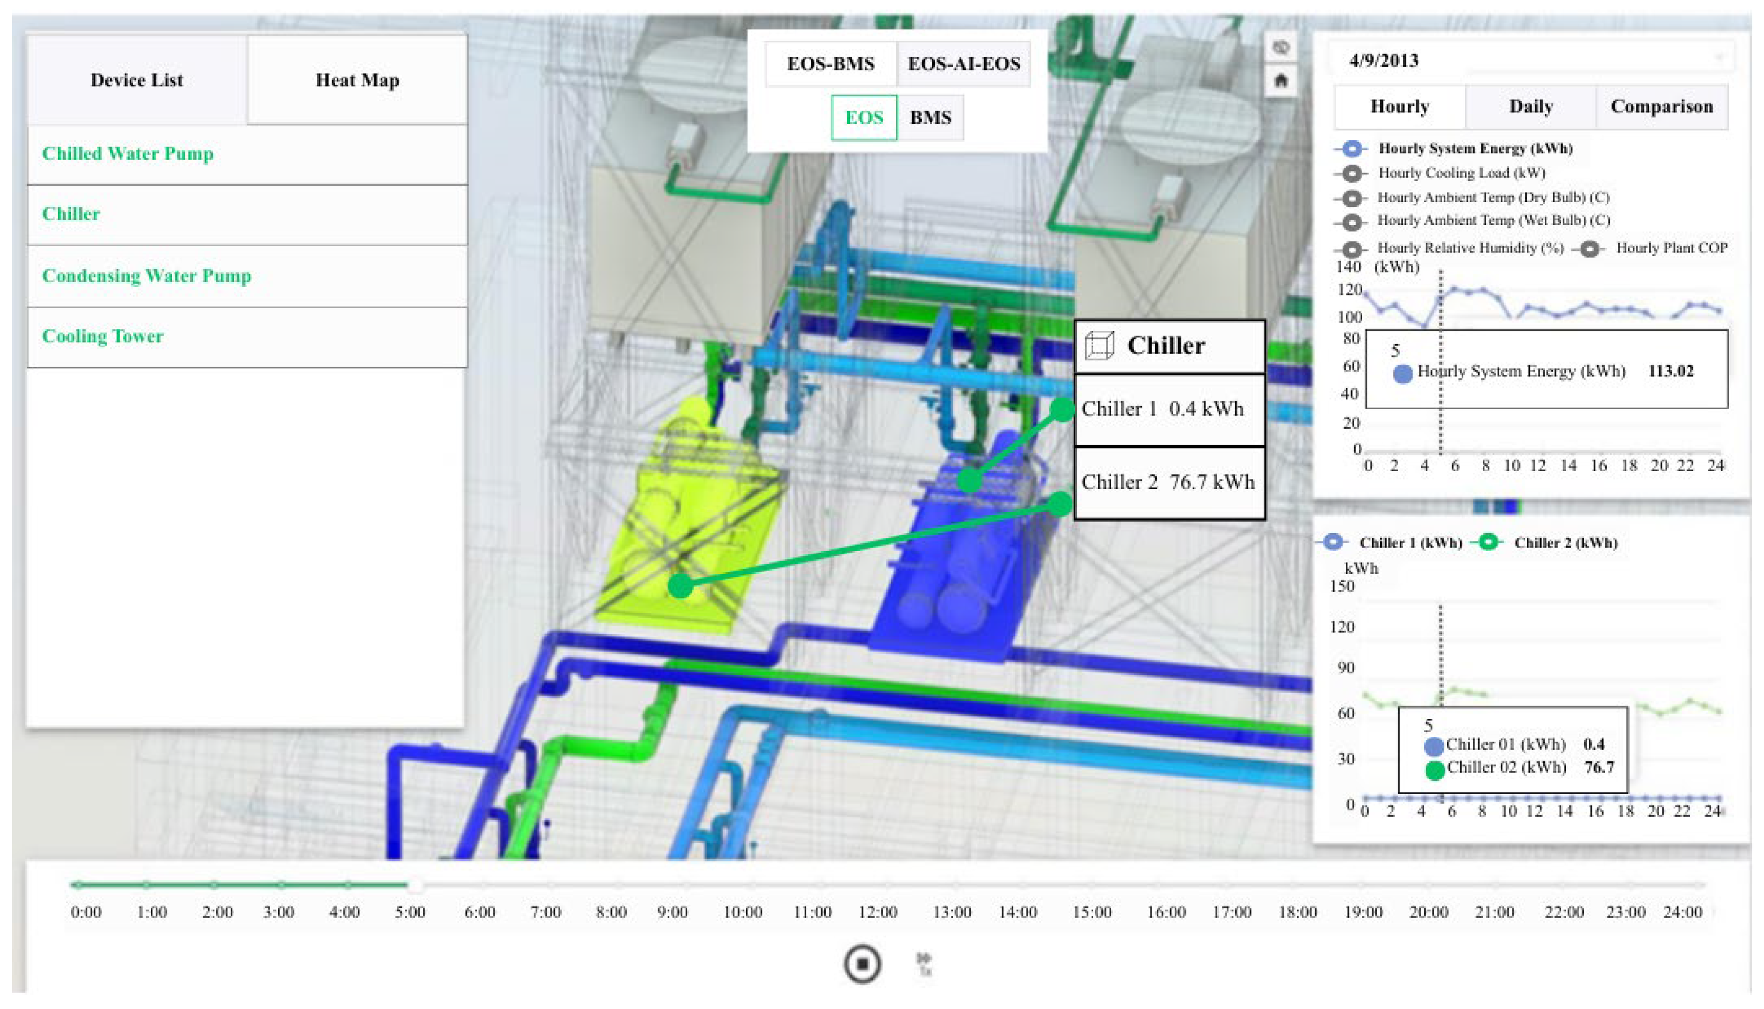1764x1009 pixels.
Task: Click the timeline slider handle at 5:00
Action: (415, 885)
